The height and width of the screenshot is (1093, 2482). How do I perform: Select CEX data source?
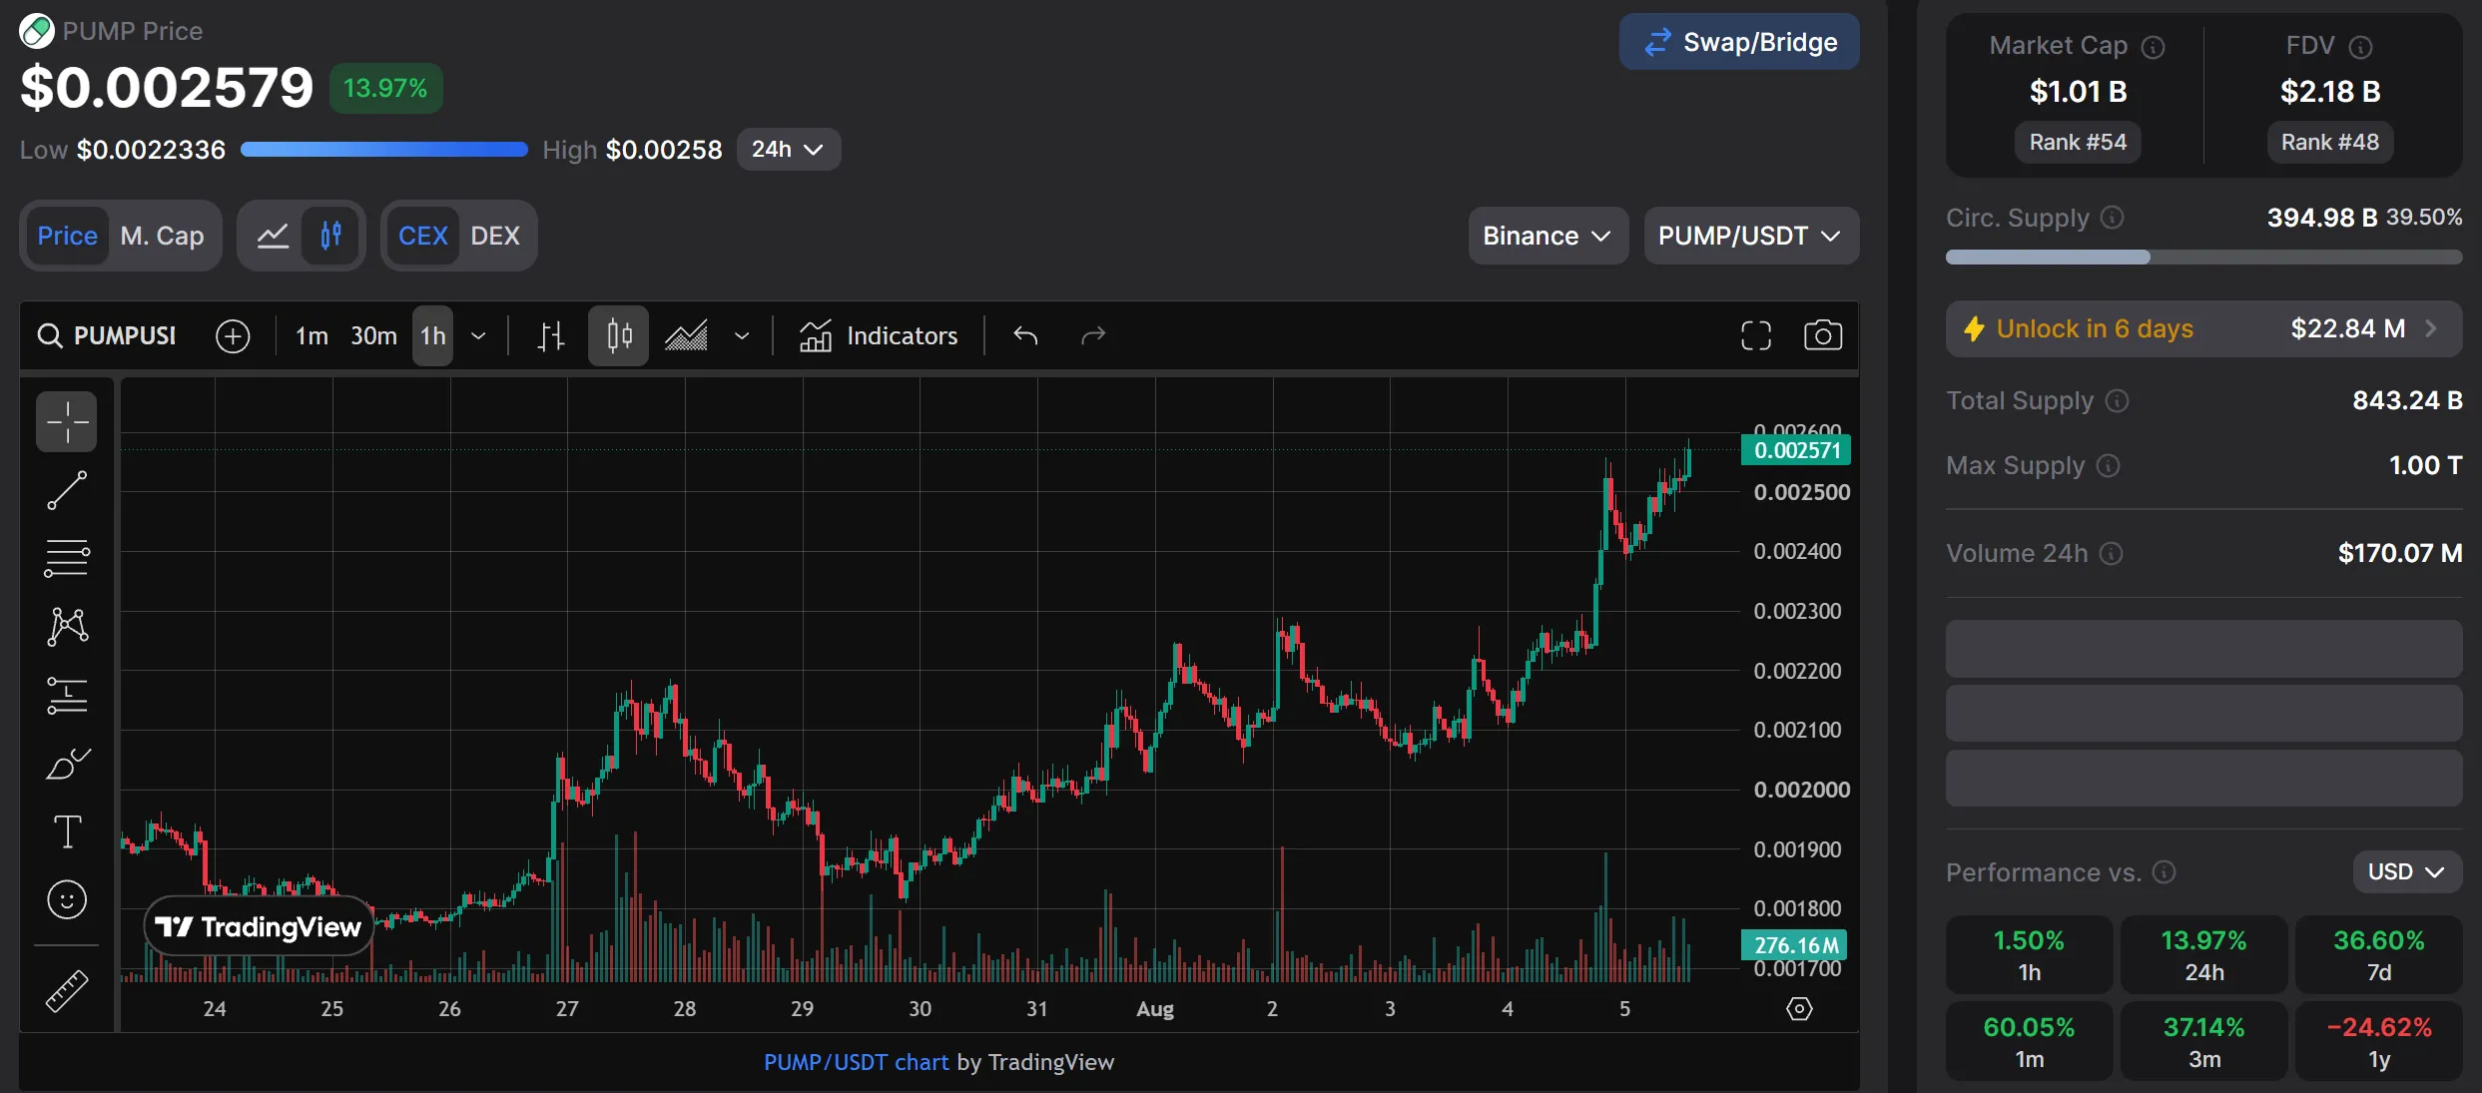coord(422,236)
